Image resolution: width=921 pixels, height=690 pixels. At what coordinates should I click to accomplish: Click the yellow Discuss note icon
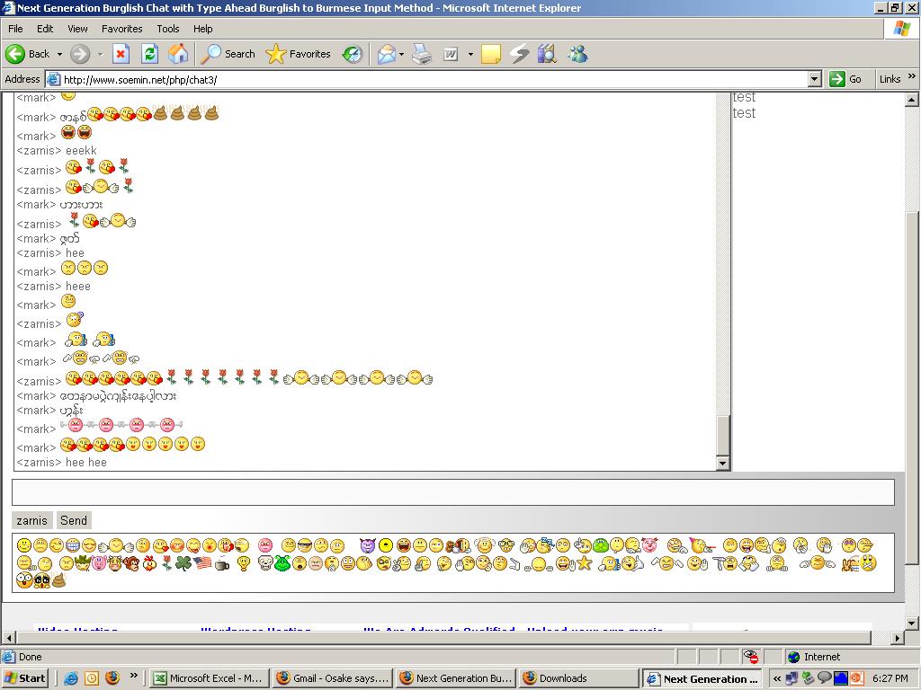coord(490,54)
